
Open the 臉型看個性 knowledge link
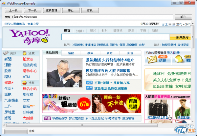tap(169, 45)
